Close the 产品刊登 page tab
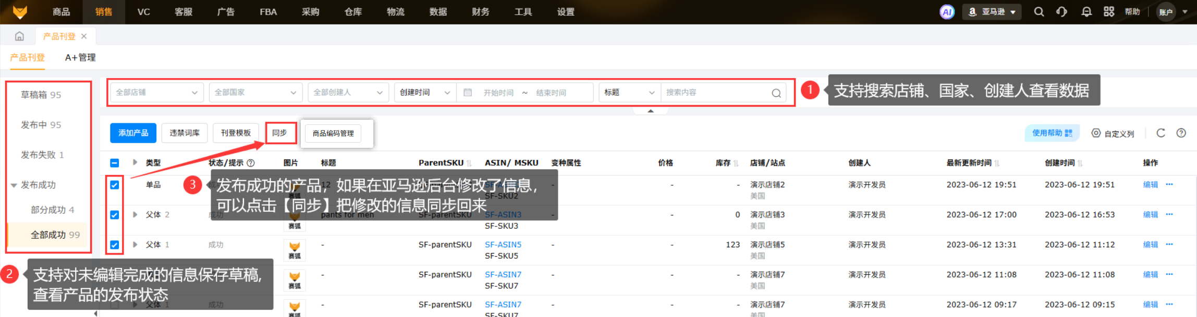The image size is (1197, 317). pos(84,36)
